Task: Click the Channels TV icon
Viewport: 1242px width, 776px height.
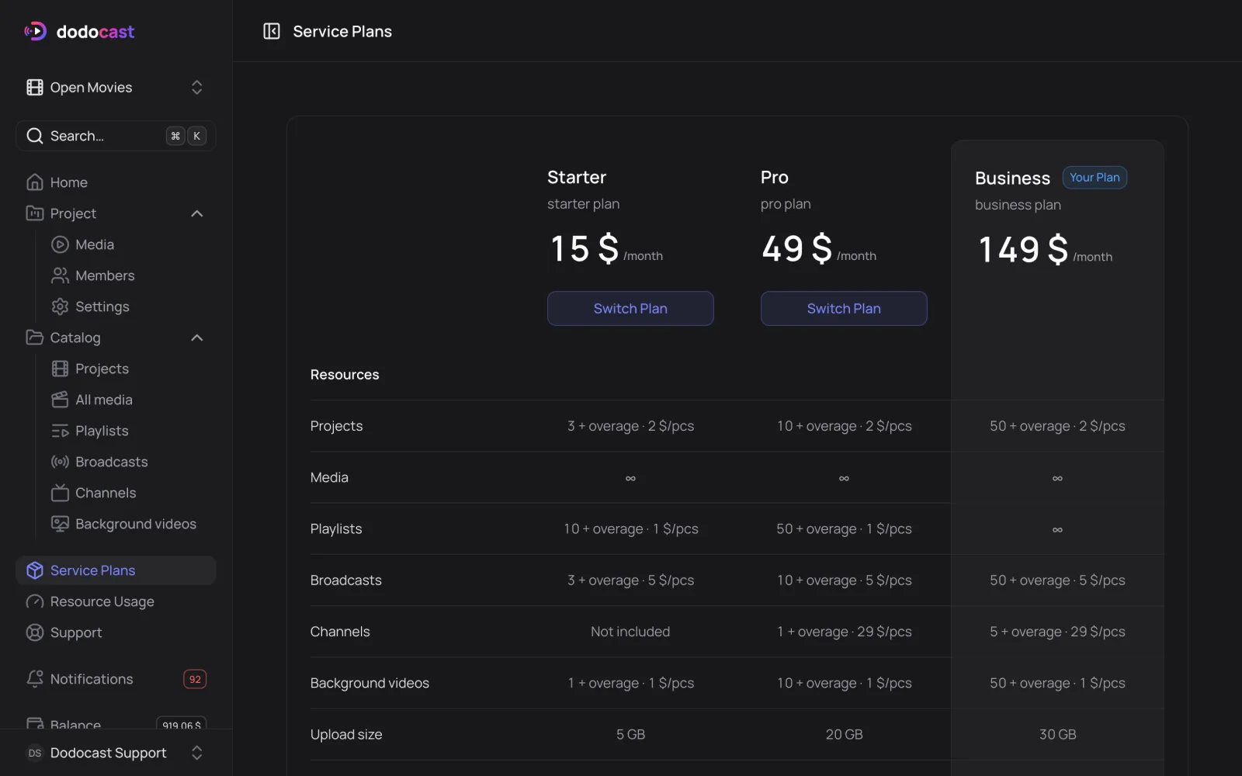Action: (x=60, y=493)
